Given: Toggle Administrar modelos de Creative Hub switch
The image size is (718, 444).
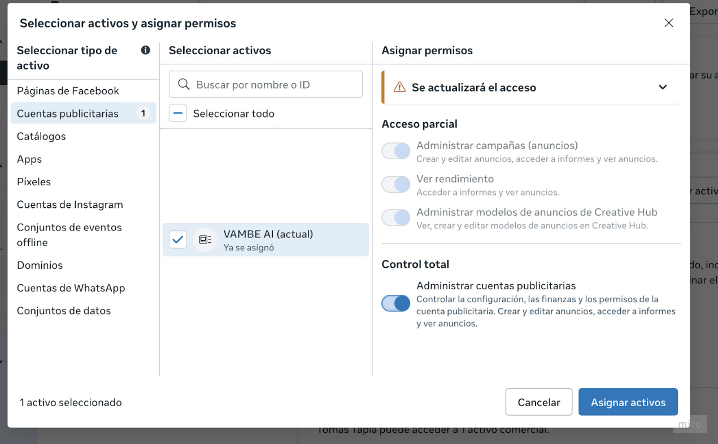Looking at the screenshot, I should (395, 218).
